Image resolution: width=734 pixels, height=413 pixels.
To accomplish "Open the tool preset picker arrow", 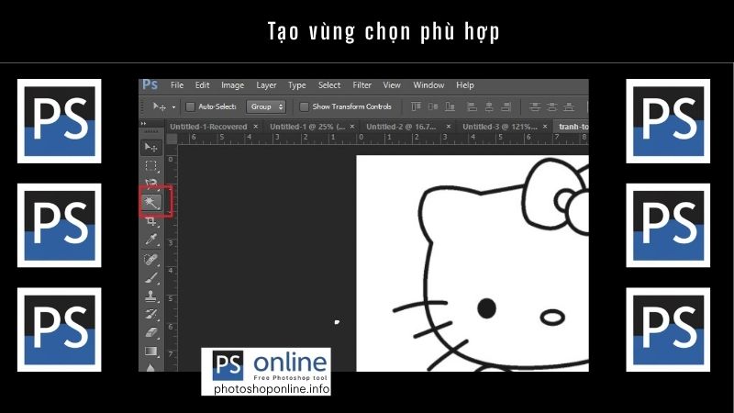I will coord(173,107).
